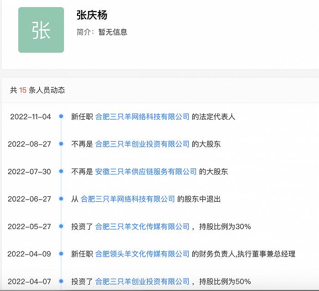Open 合肥三只羊网络科技有限公司 link dated 2022-11-04
The height and width of the screenshot is (291, 319).
[x=142, y=117]
